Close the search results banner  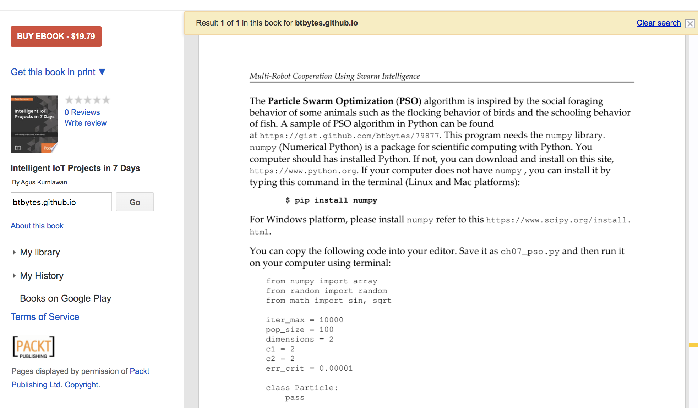pos(690,23)
